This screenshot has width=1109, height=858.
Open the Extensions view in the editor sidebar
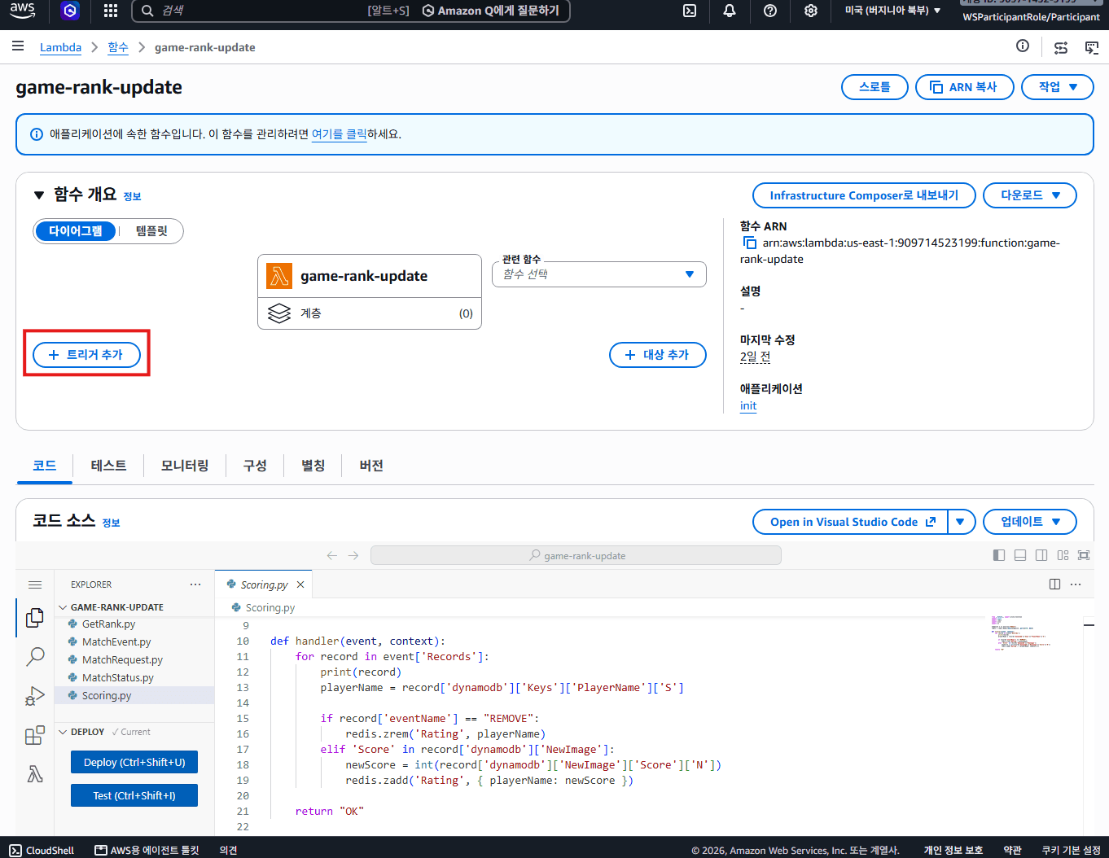point(35,735)
